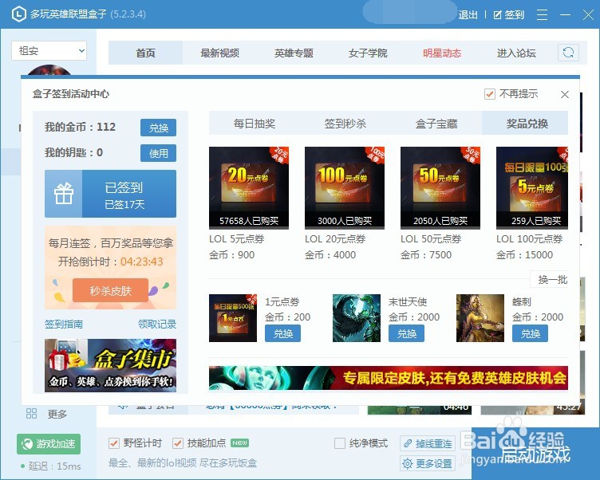The width and height of the screenshot is (600, 480).
Task: Click the link icon on 掉线重连
Action: coord(408,443)
